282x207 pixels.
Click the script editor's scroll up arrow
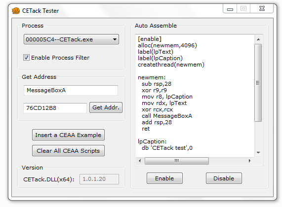tap(258, 39)
